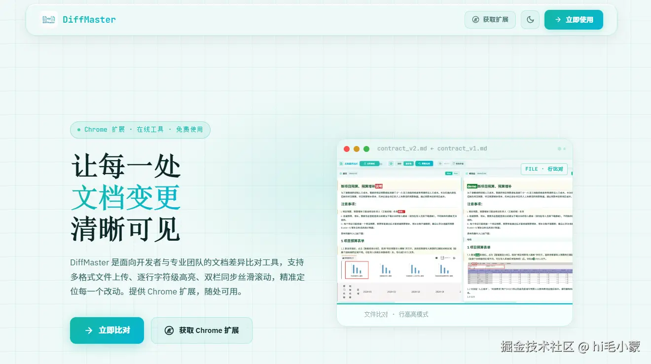
Task: Click the red dot in the preview window
Action: [347, 149]
